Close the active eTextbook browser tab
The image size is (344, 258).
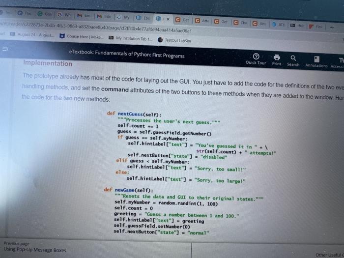(x=168, y=19)
